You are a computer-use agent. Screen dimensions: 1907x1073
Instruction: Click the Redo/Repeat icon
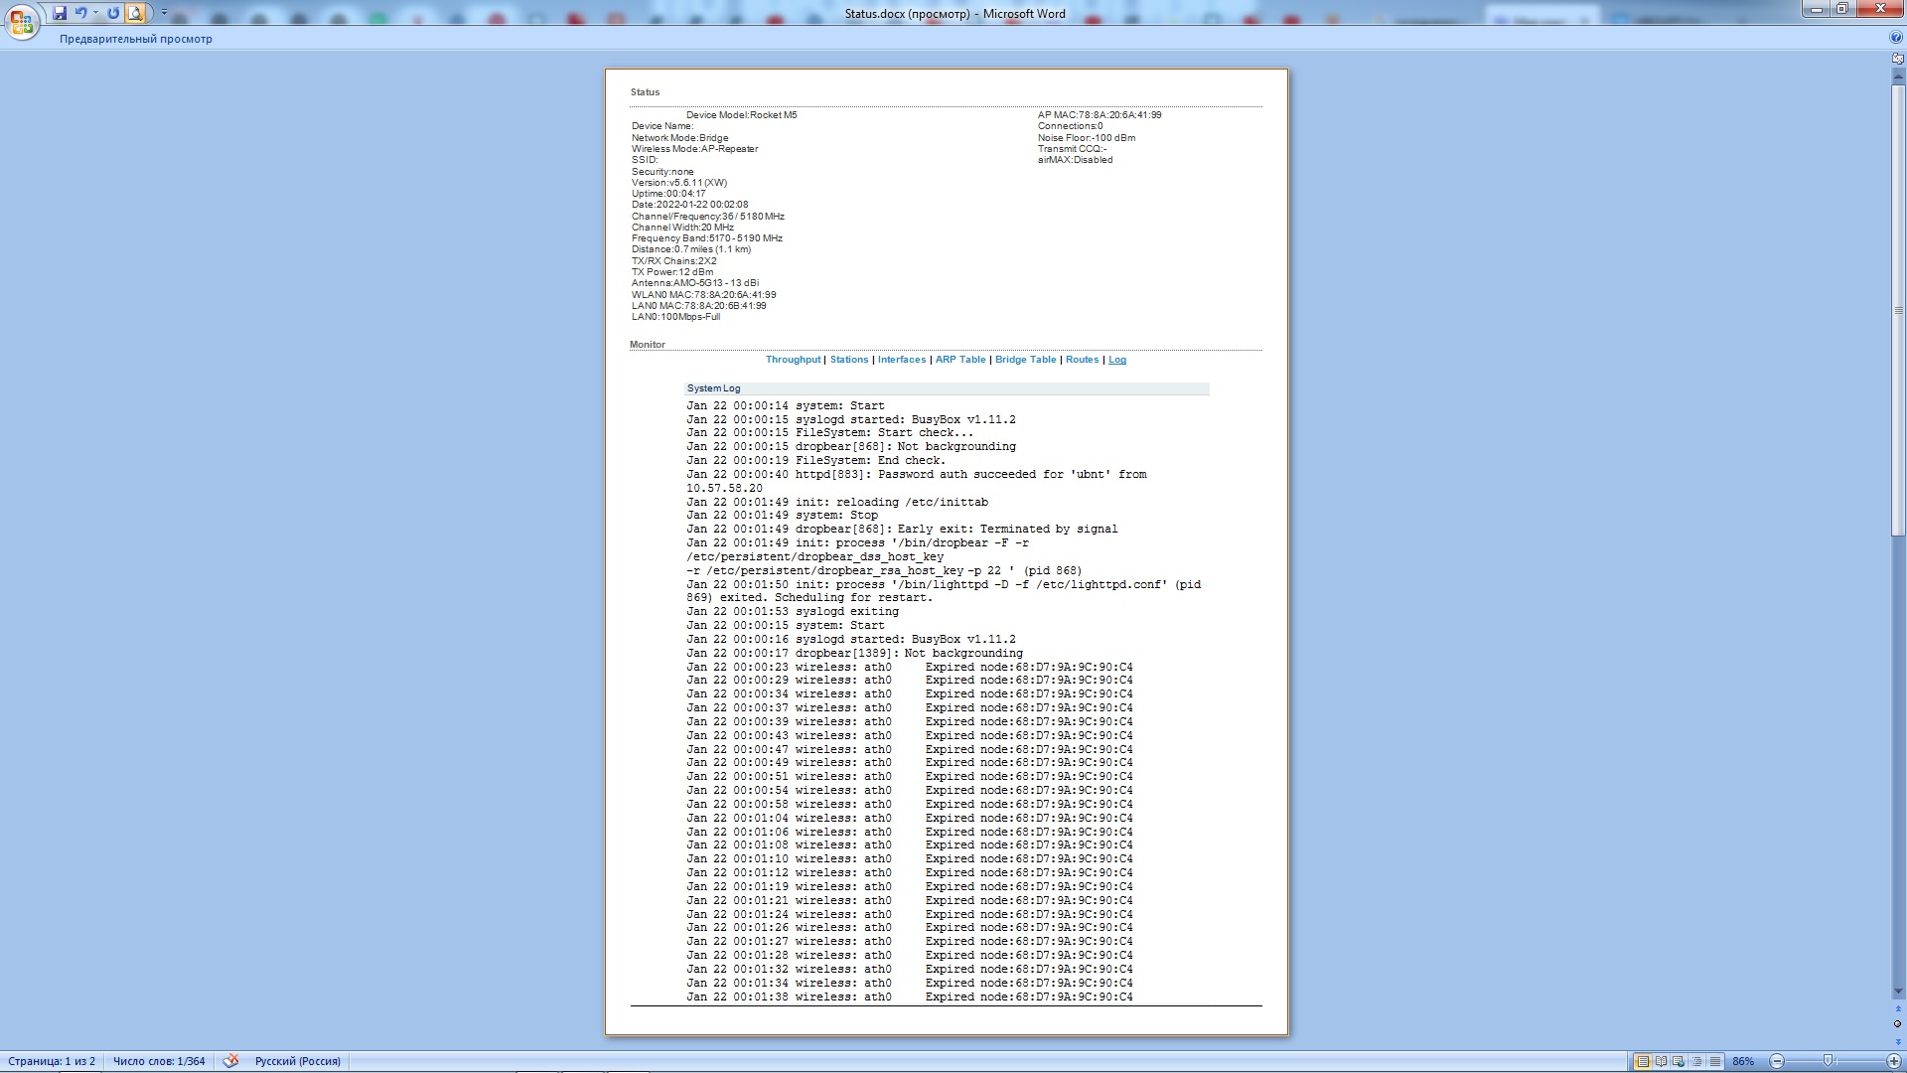pos(113,13)
